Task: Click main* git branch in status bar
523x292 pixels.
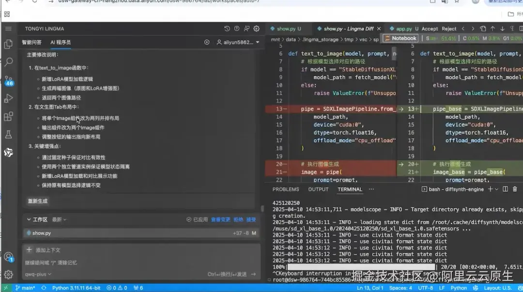Action: coord(25,288)
